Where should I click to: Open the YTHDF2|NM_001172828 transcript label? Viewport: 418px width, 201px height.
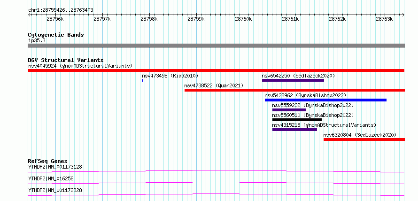[x=55, y=190]
